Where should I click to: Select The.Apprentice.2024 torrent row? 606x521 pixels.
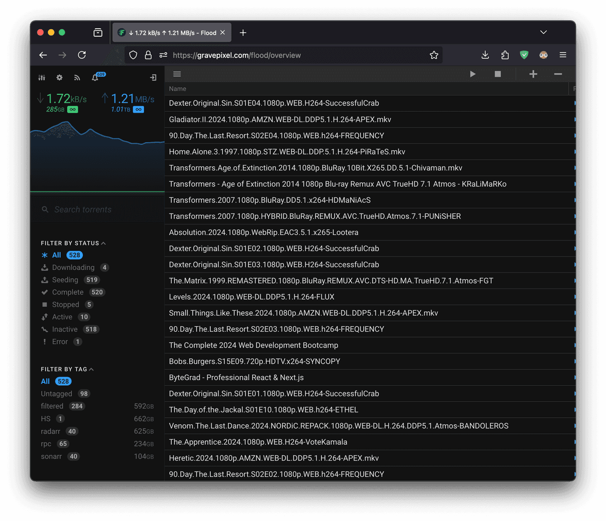coord(370,442)
